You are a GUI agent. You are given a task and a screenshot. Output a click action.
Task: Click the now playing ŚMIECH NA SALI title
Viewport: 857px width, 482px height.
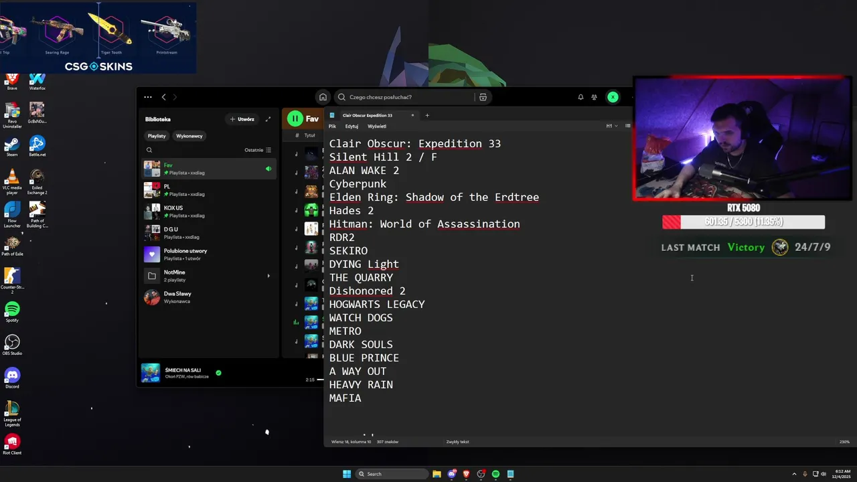[x=183, y=370]
